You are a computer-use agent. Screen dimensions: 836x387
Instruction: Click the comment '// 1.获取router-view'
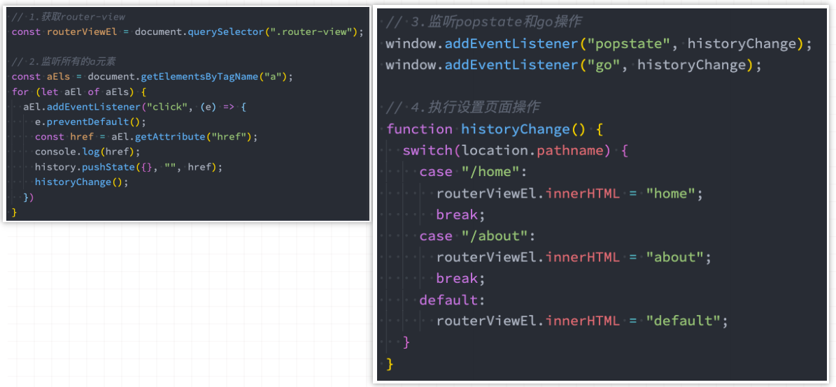tap(69, 17)
